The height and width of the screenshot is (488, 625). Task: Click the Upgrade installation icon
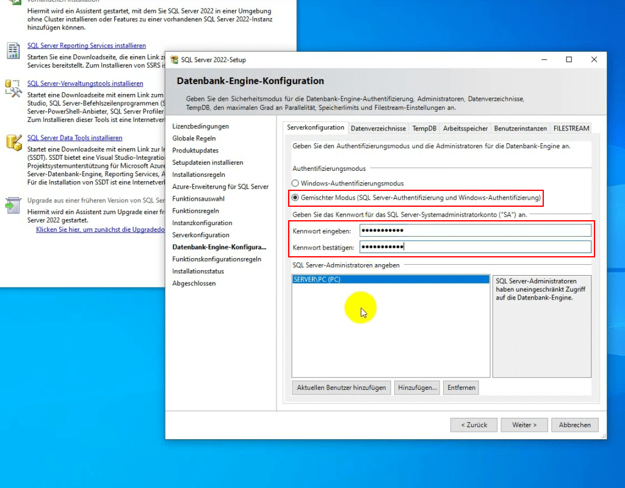pos(13,205)
